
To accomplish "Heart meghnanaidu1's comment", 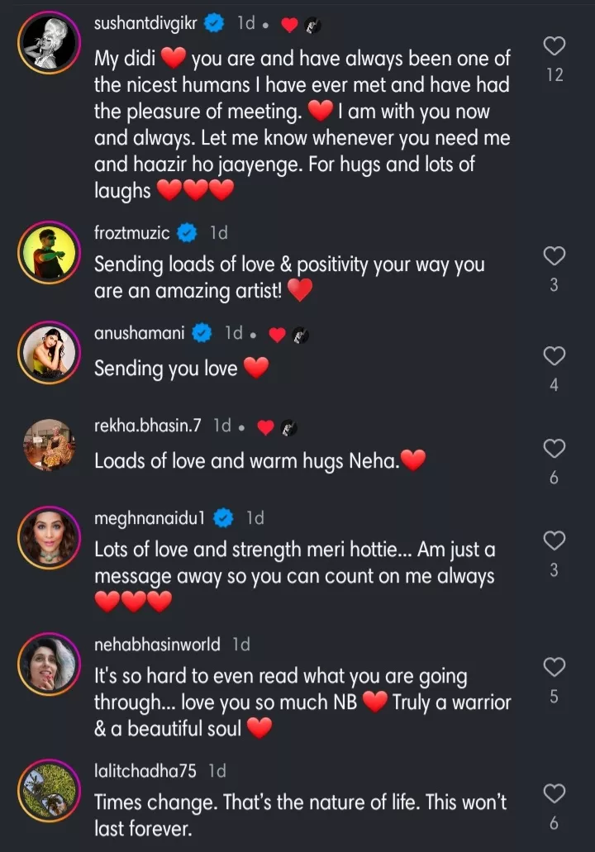I will [x=555, y=541].
